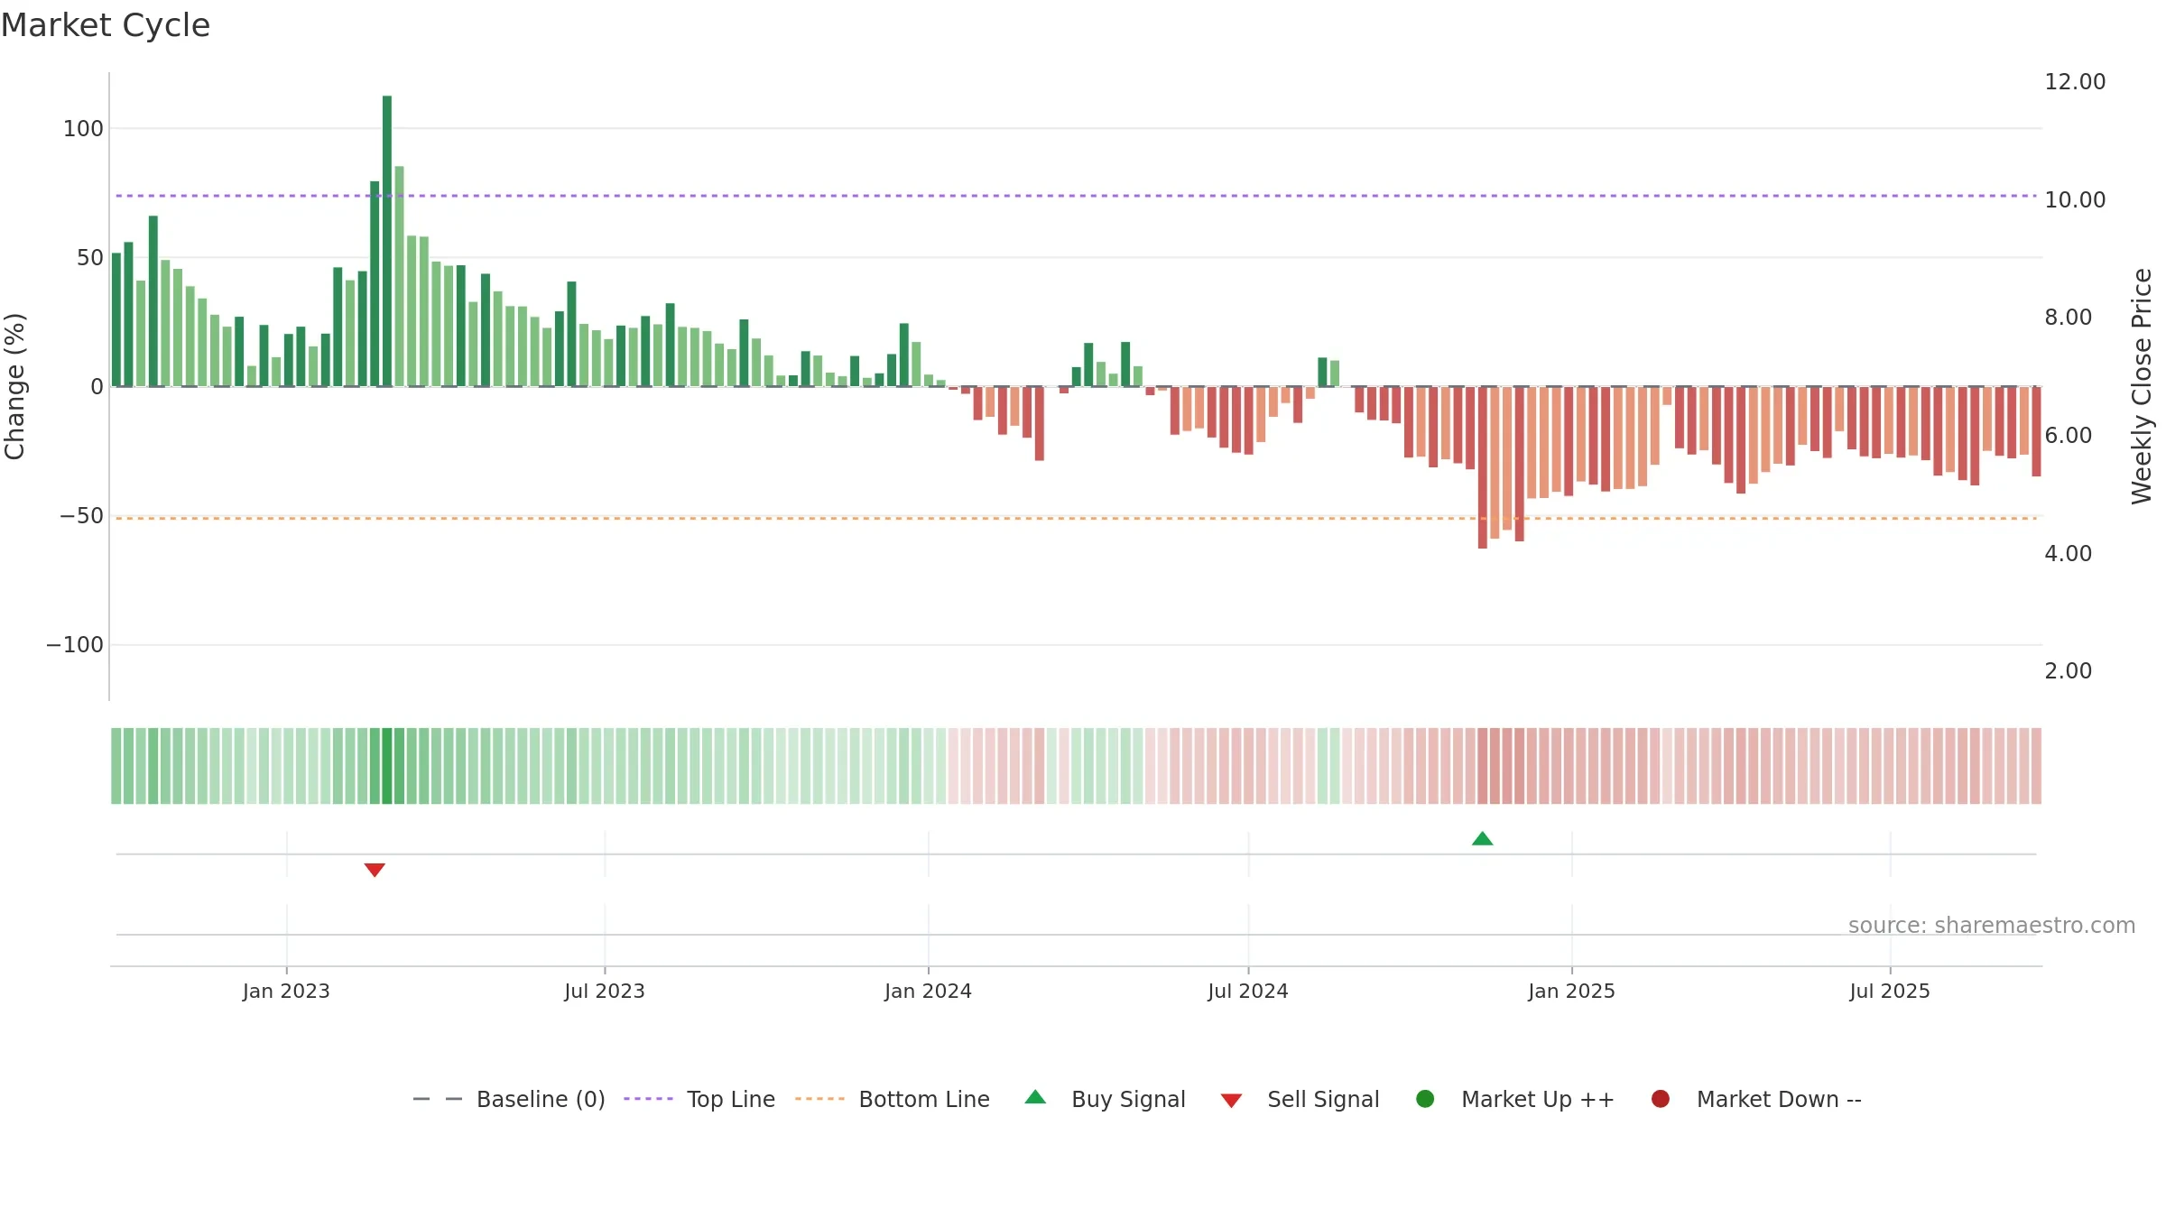Click the orange dotted Bottom Line on the chart

[x=1076, y=518]
